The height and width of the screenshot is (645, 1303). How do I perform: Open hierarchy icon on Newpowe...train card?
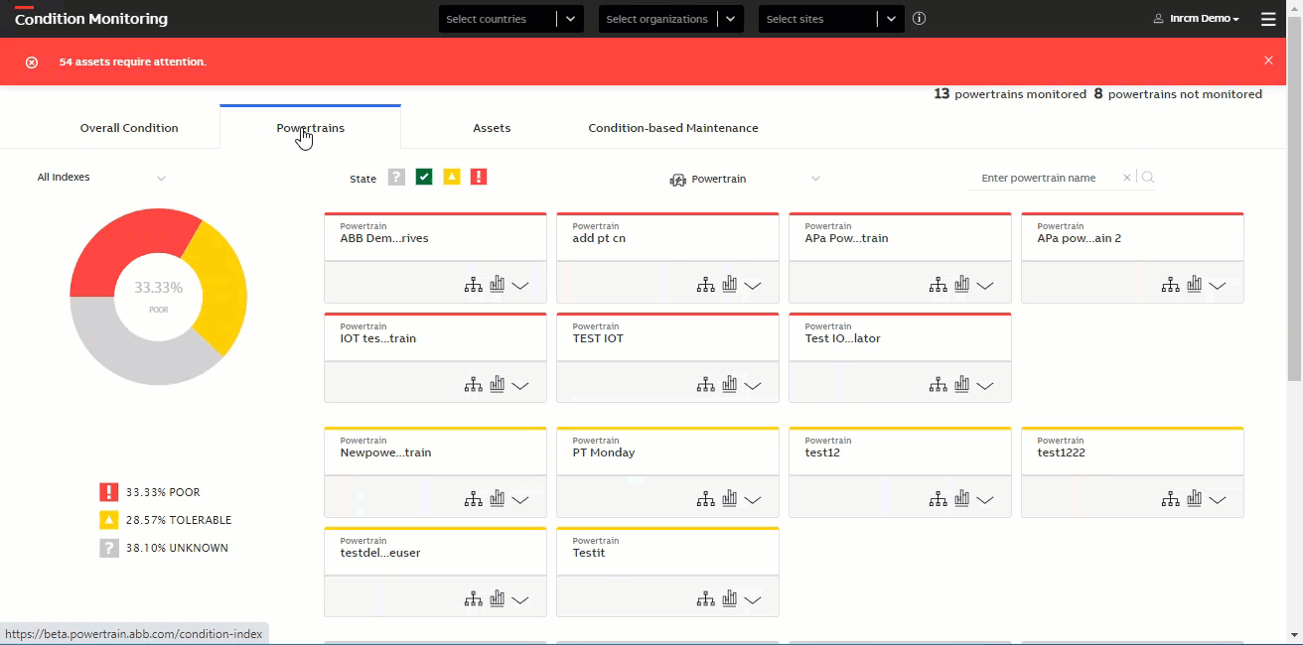pos(473,499)
